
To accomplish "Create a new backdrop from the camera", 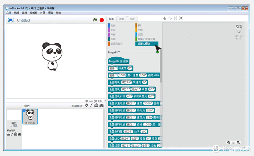I will 20,134.
